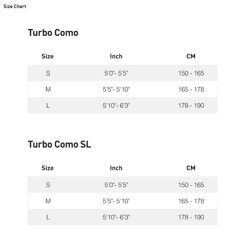
Task: Click the Inch column header in Turbo Como table
Action: point(116,56)
